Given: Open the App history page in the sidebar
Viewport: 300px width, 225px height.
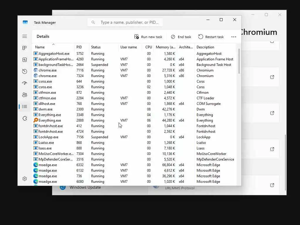Looking at the screenshot, I should 25,71.
